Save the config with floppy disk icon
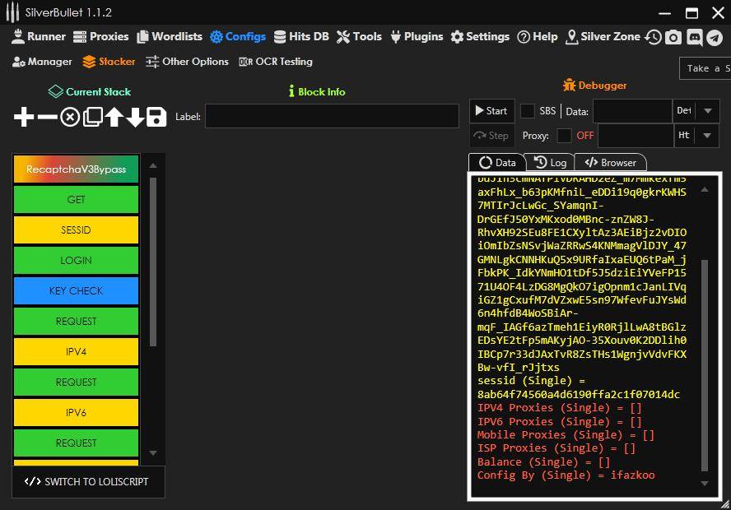 click(157, 117)
